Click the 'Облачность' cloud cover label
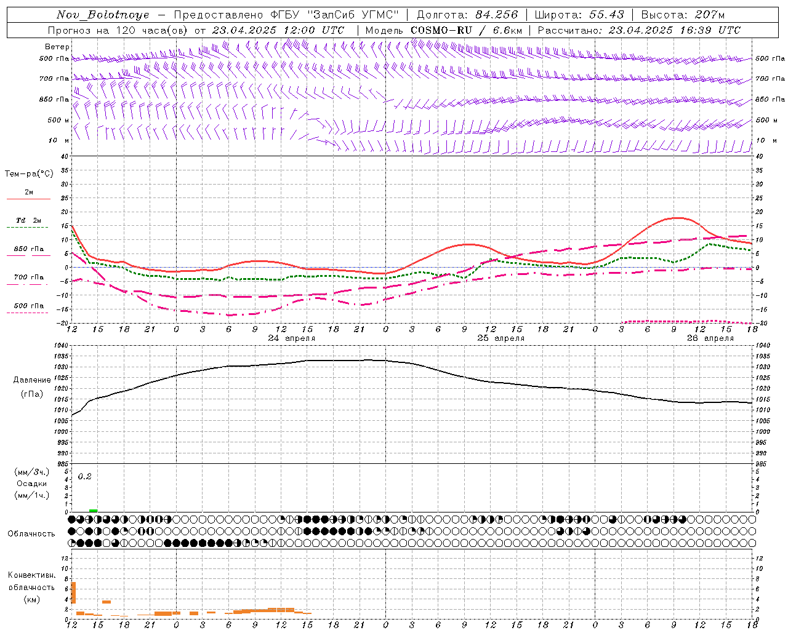 [x=31, y=534]
